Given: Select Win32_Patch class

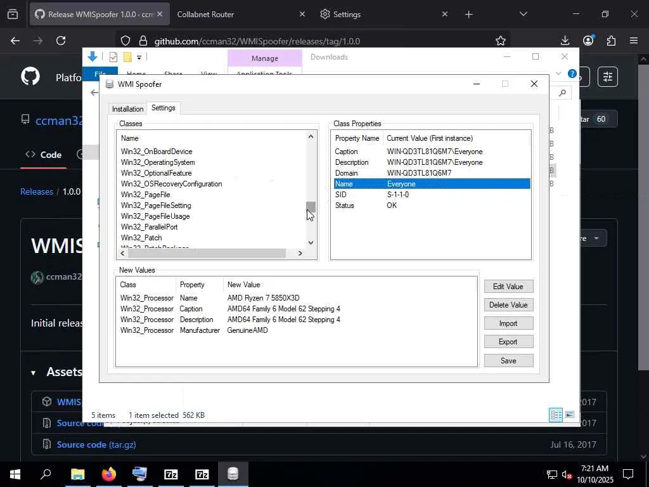Looking at the screenshot, I should 141,238.
